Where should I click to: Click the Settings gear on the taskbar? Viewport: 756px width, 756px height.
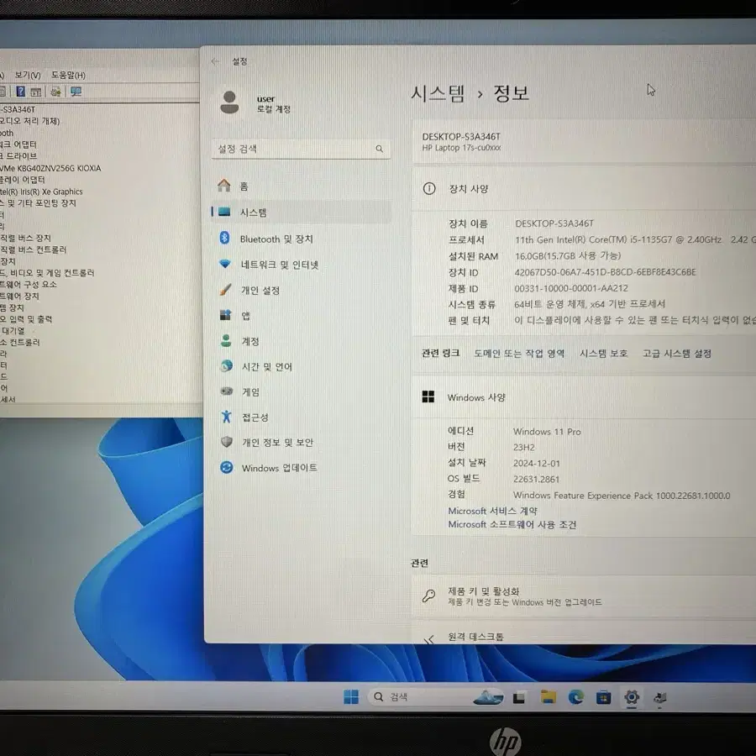click(x=632, y=697)
